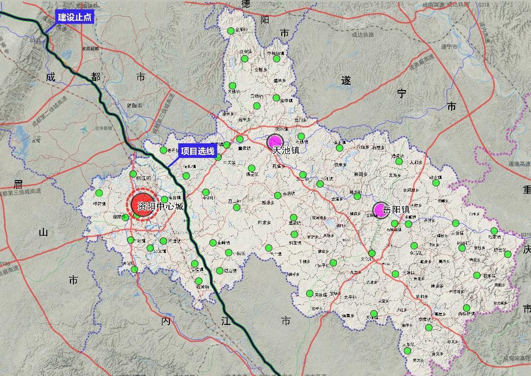Click the 资阳中心城 text label
This screenshot has height=376, width=531.
pyautogui.click(x=161, y=207)
